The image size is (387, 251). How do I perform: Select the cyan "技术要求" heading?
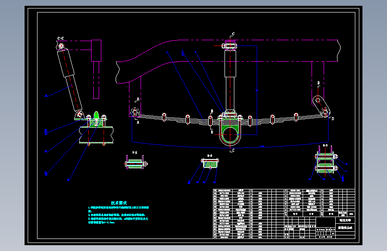tap(119, 203)
